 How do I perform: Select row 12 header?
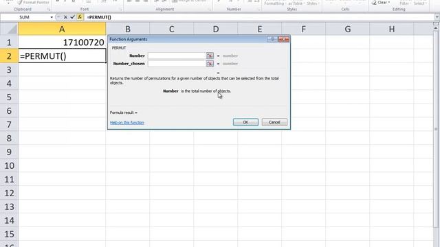click(9, 193)
